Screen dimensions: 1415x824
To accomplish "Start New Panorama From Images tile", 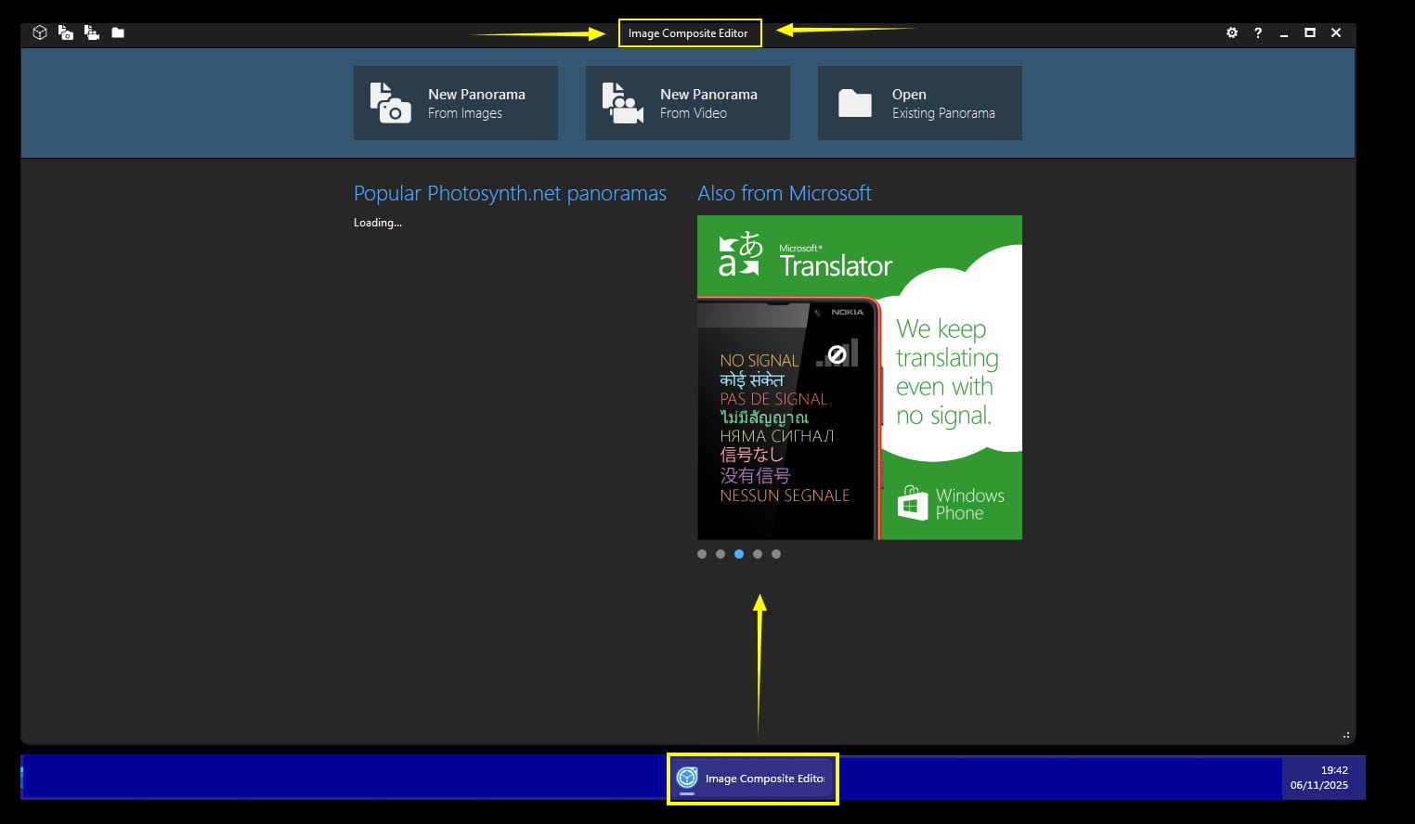I will point(455,103).
